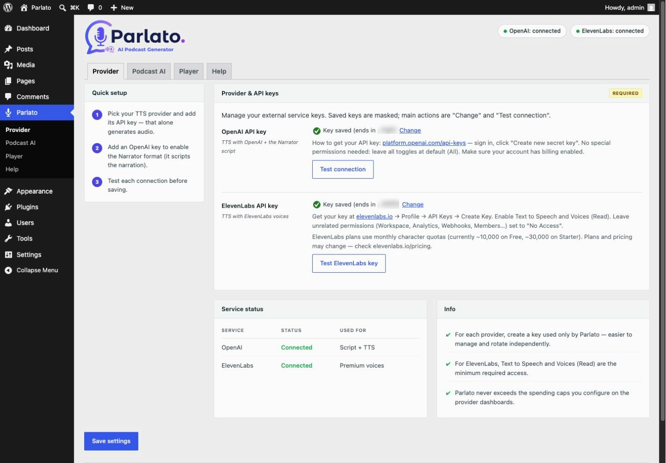
Task: Click the Parlato logo at page top
Action: point(135,37)
